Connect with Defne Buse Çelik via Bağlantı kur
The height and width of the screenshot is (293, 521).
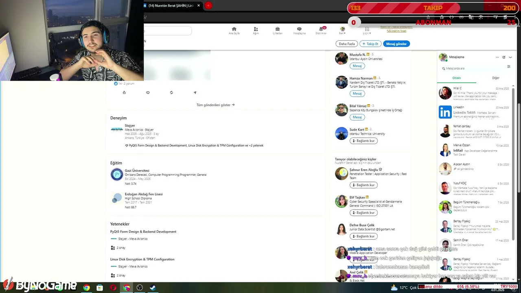coord(363,236)
